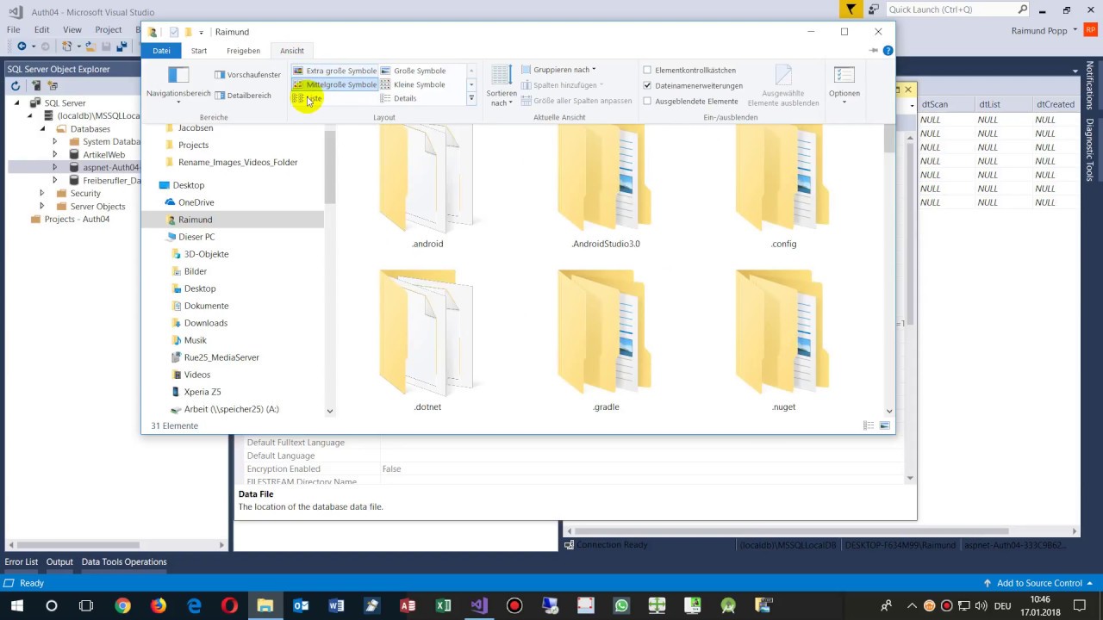Click Mittelgroße Symbole layout option
The image size is (1103, 620).
click(334, 84)
